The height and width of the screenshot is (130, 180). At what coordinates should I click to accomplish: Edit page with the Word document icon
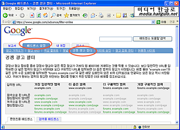coord(109,15)
